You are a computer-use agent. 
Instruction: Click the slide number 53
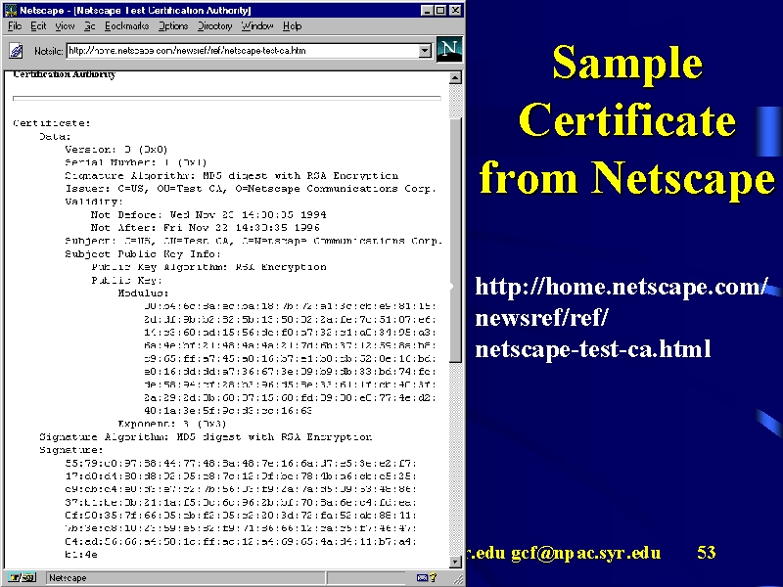706,552
